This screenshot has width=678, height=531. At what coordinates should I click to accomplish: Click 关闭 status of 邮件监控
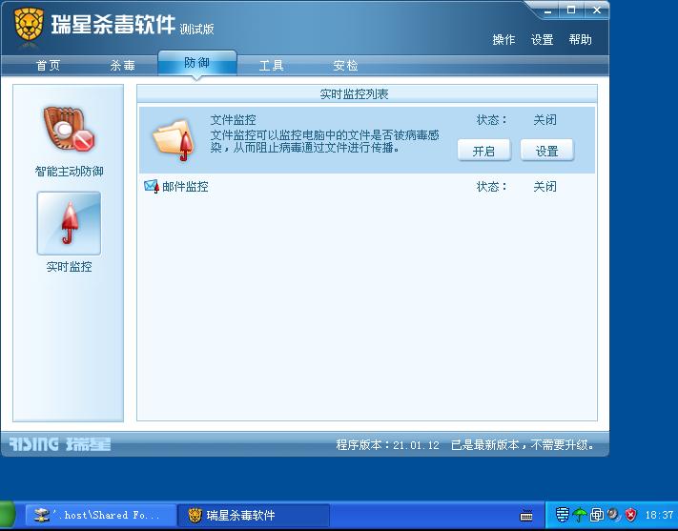point(544,186)
